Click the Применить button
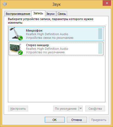The width and height of the screenshot is (113, 127). [x=99, y=120]
